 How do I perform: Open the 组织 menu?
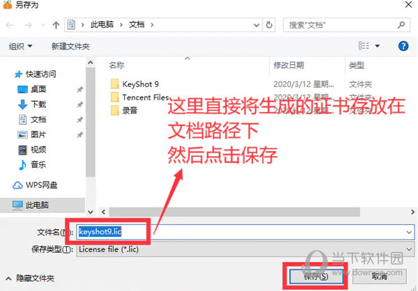(x=20, y=47)
